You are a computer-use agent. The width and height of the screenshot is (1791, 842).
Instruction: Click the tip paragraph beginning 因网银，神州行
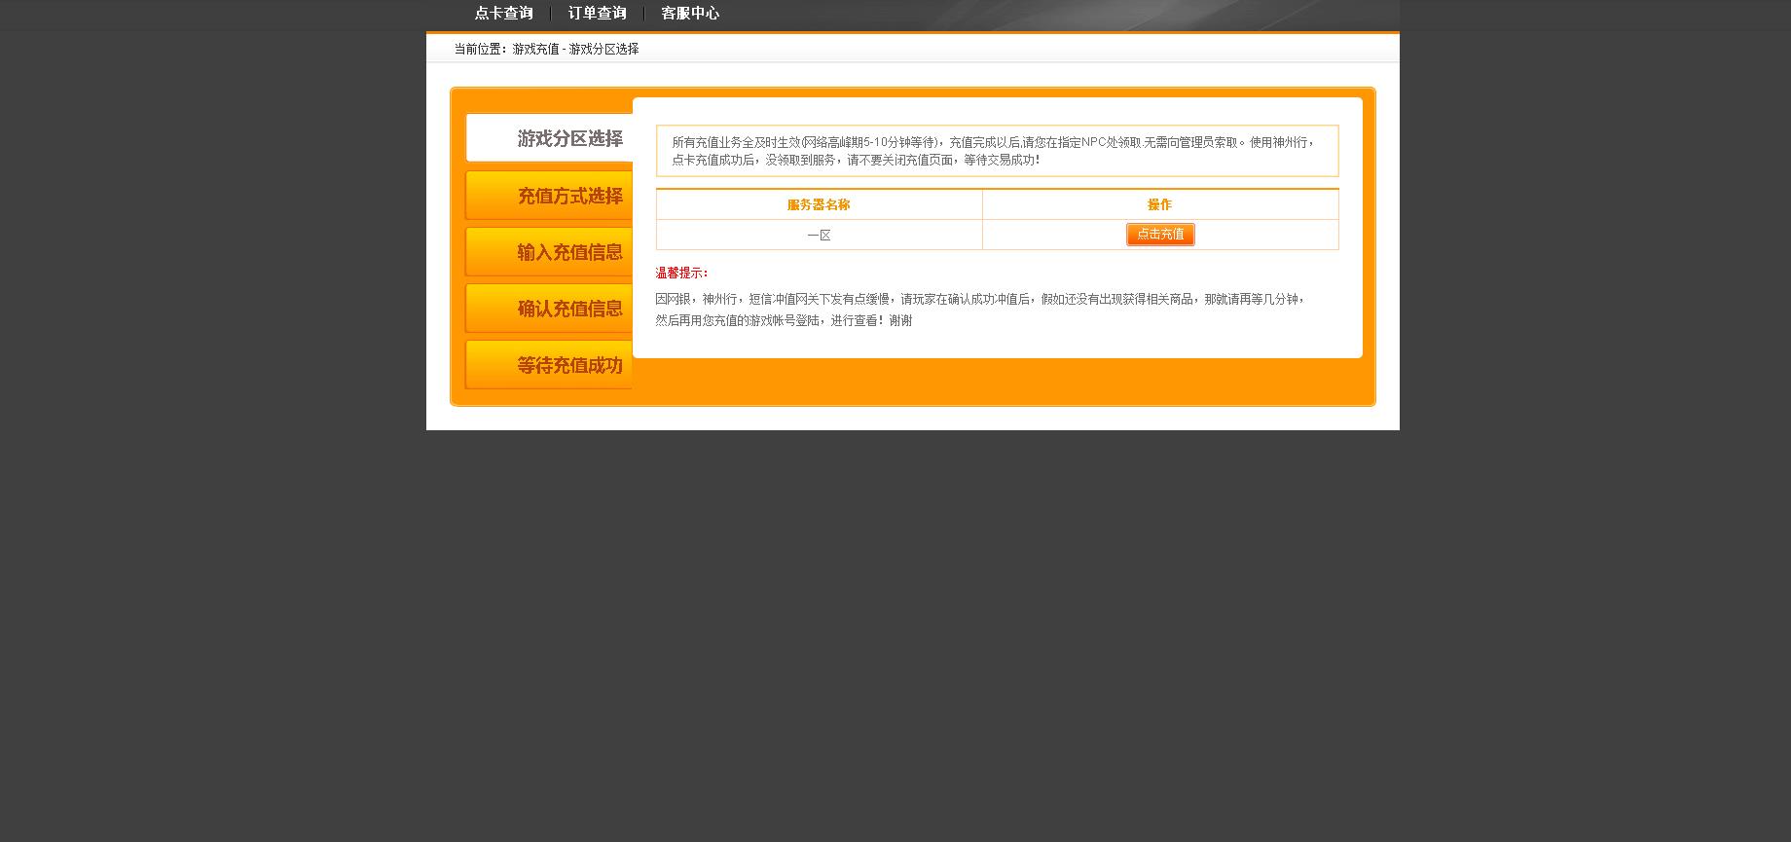click(x=980, y=310)
